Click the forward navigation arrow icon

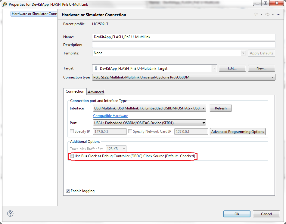pos(267,14)
